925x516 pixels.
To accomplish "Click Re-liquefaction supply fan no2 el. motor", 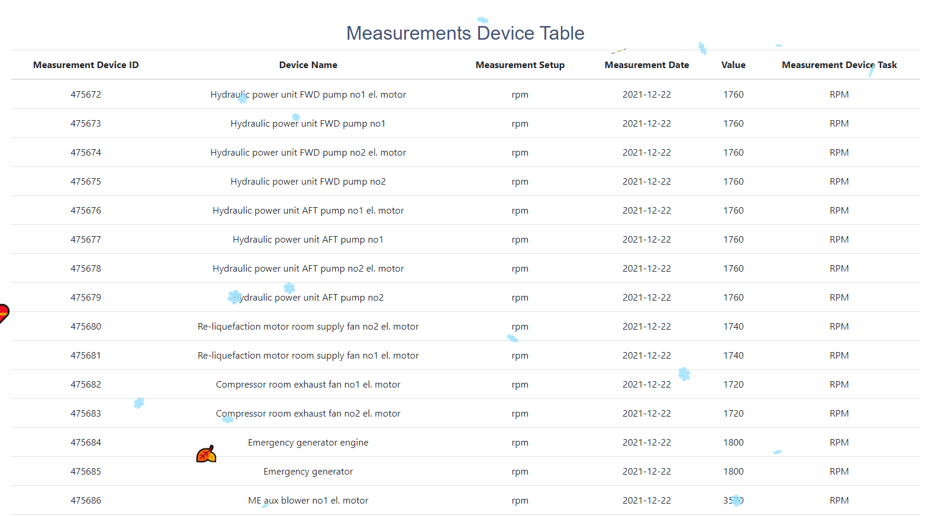I will (x=308, y=327).
